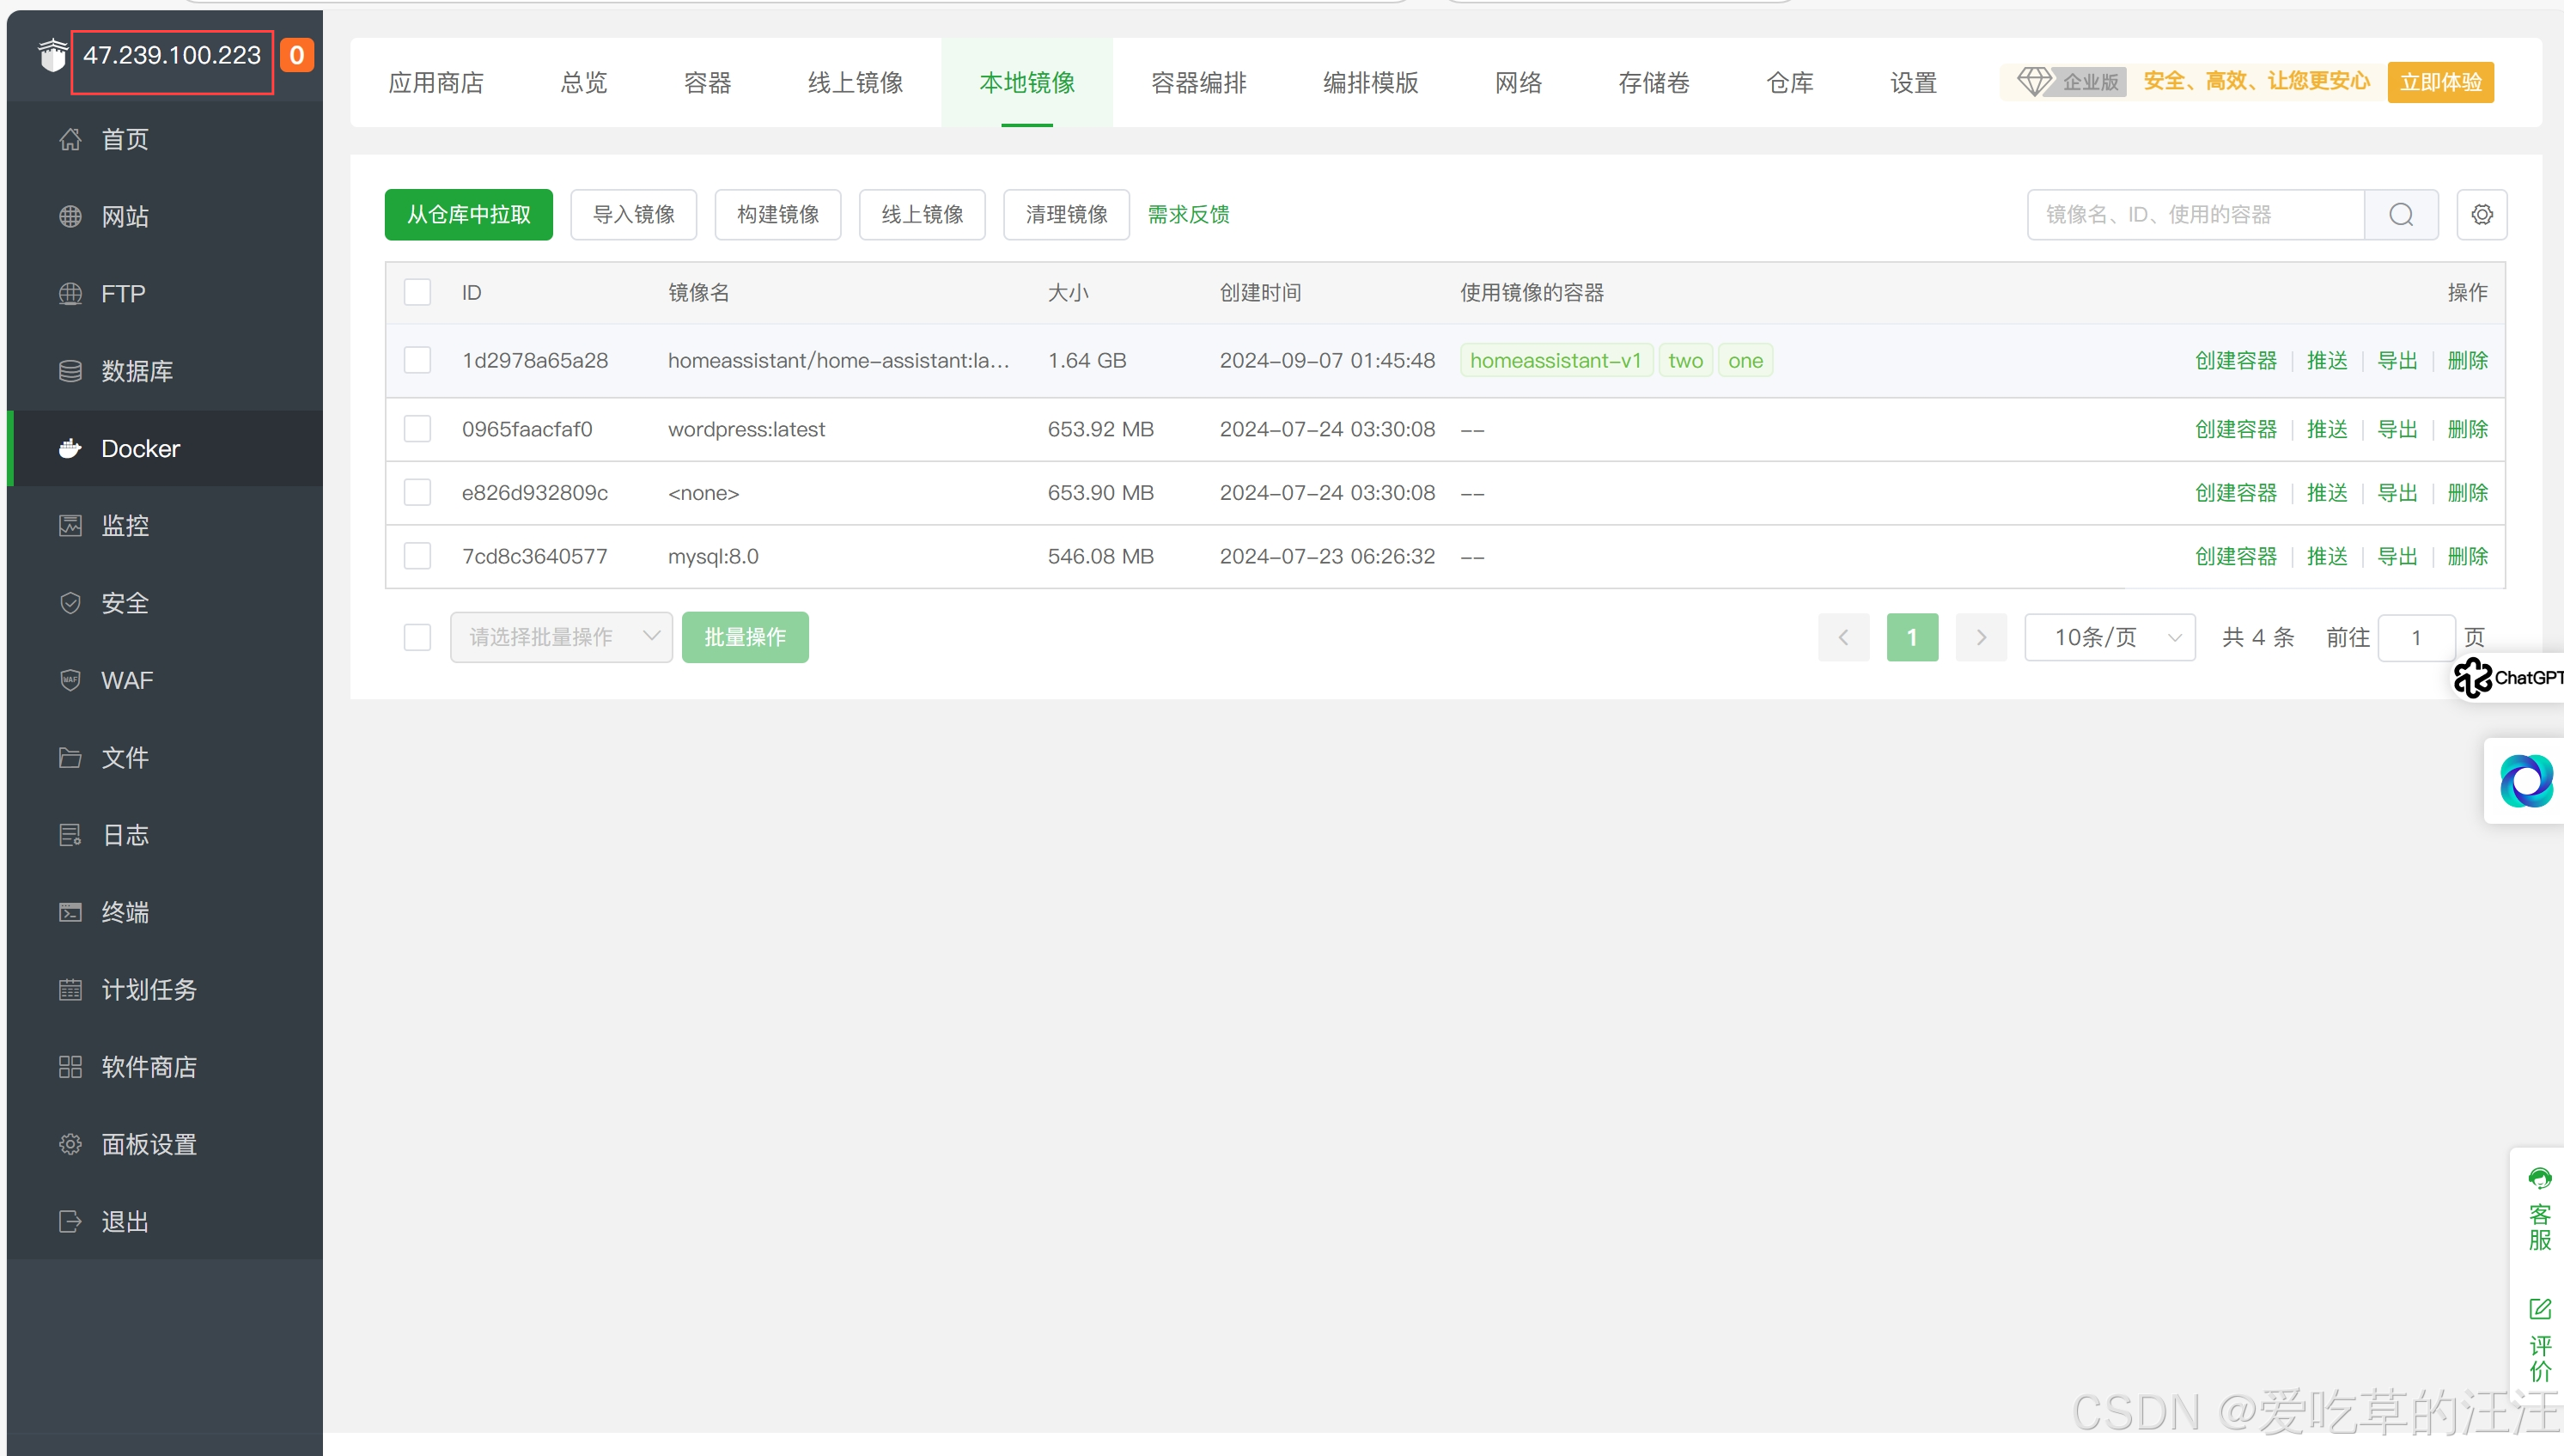2564x1456 pixels.
Task: Select the mysql:8.0 image checkbox
Action: 417,556
